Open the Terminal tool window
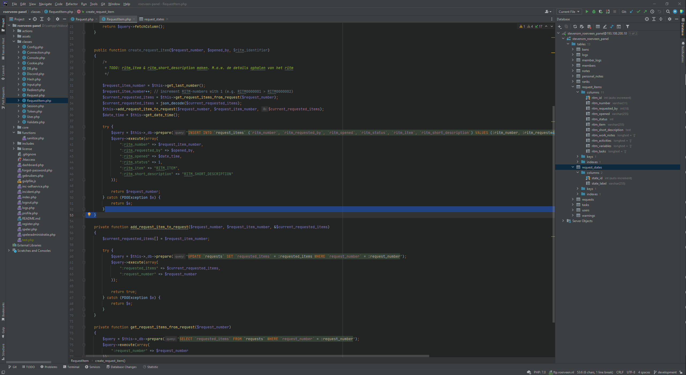Viewport: 686px width, 375px height. tap(71, 367)
